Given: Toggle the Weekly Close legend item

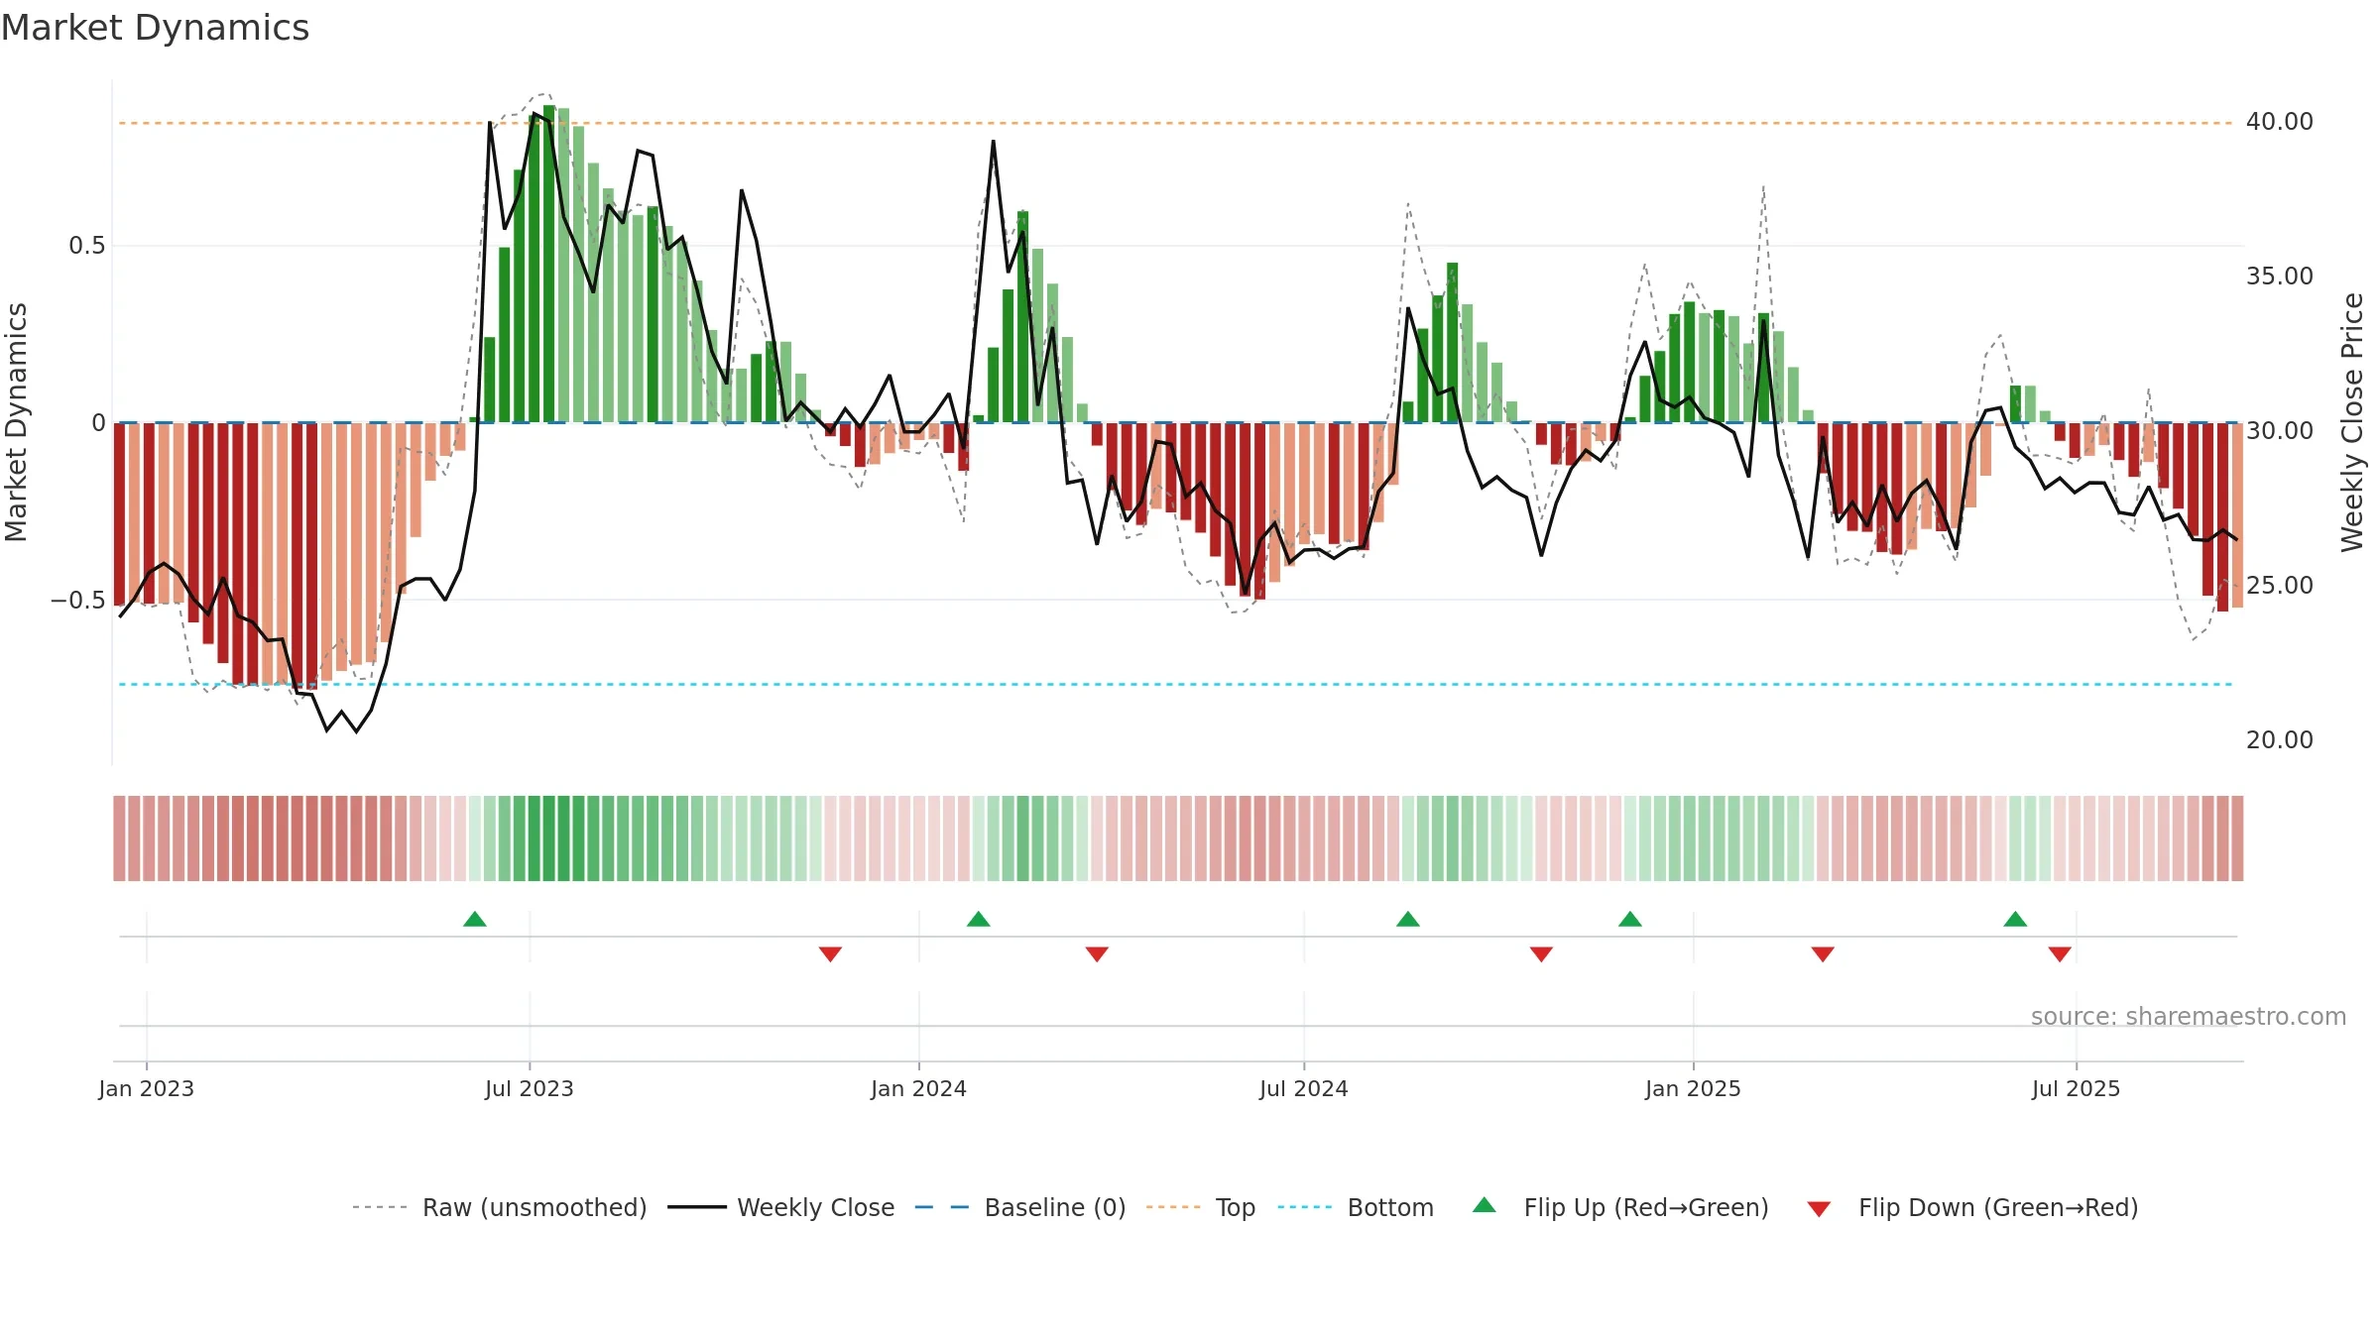Looking at the screenshot, I should tap(781, 1207).
